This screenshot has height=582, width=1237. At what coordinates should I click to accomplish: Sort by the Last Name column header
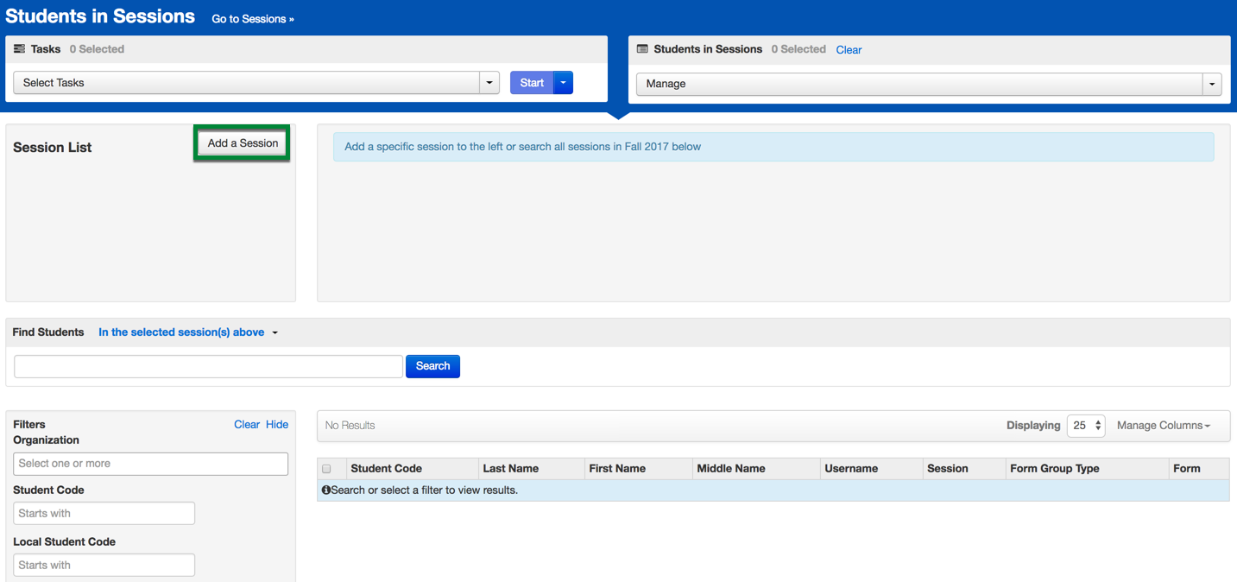click(511, 469)
